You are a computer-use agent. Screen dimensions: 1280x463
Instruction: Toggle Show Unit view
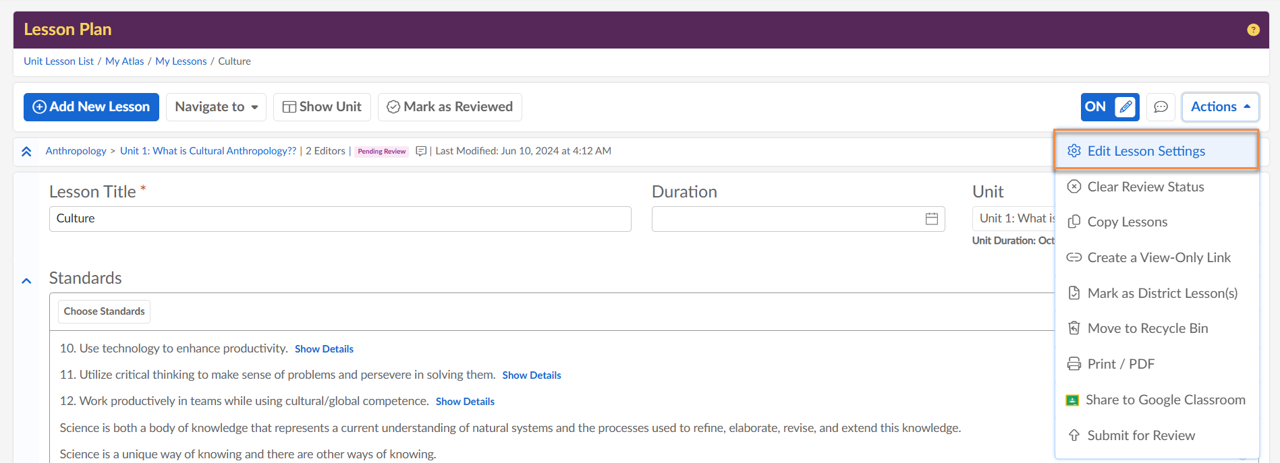point(322,107)
